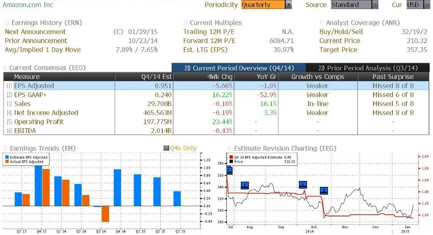Select the Net Income Adjusted row
The width and height of the screenshot is (433, 235).
click(x=216, y=113)
